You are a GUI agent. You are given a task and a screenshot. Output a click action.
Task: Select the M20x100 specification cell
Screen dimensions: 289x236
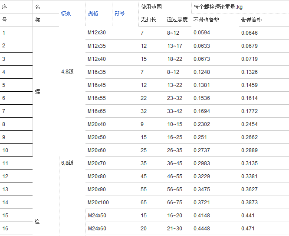point(98,203)
